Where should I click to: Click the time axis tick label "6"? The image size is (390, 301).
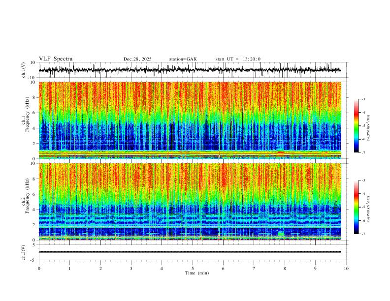(x=223, y=269)
